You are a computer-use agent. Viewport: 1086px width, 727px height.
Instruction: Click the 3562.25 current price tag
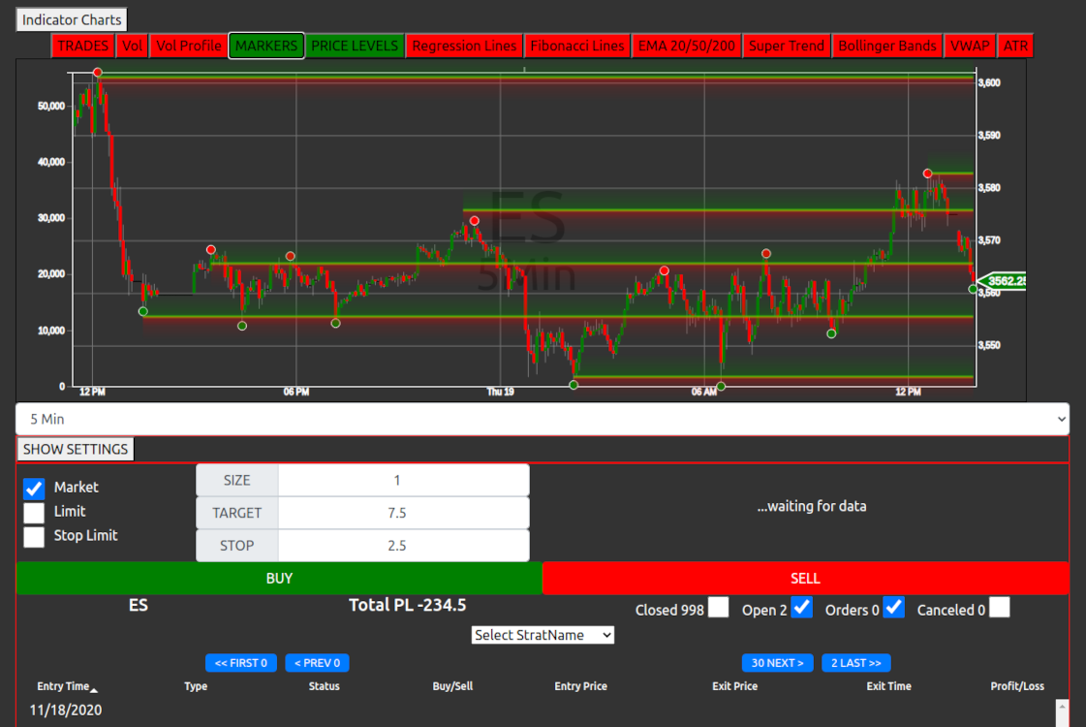click(x=1003, y=281)
